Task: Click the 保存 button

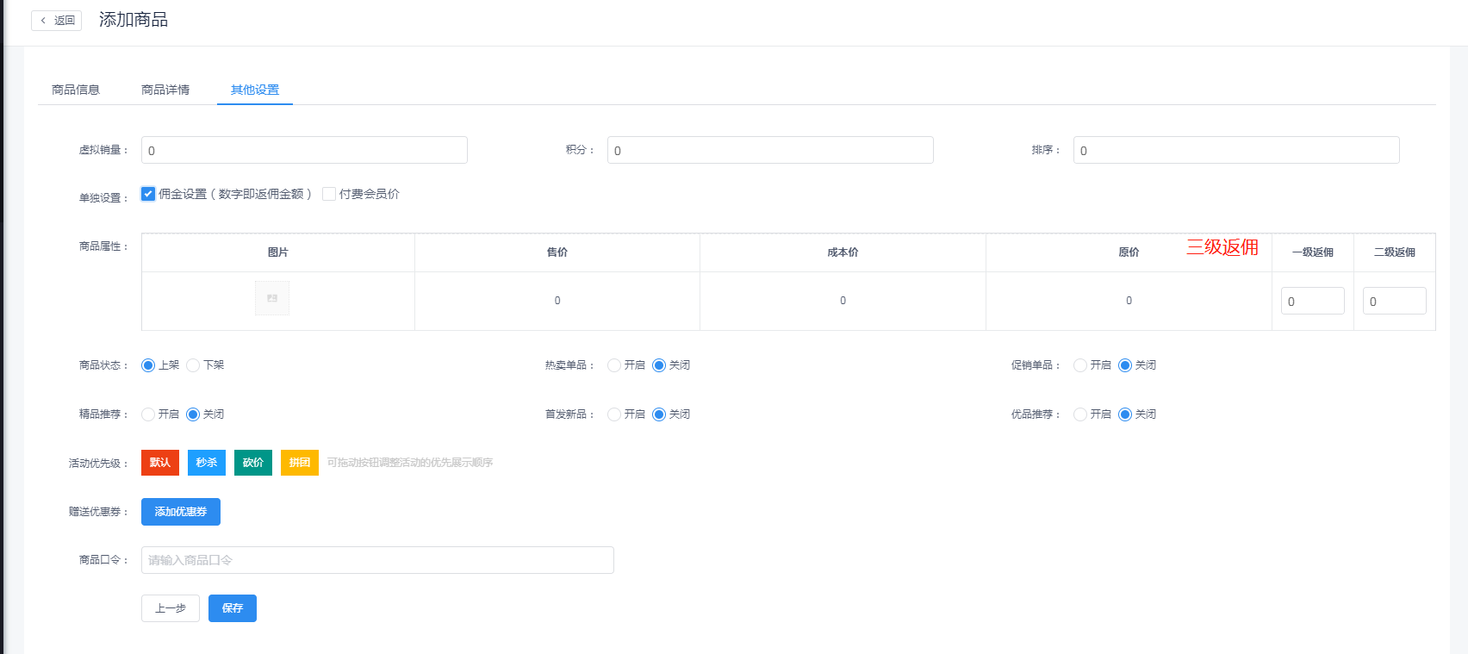Action: pyautogui.click(x=233, y=608)
